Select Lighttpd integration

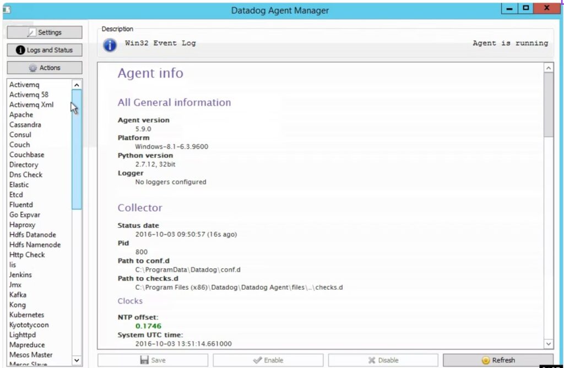[x=22, y=335]
